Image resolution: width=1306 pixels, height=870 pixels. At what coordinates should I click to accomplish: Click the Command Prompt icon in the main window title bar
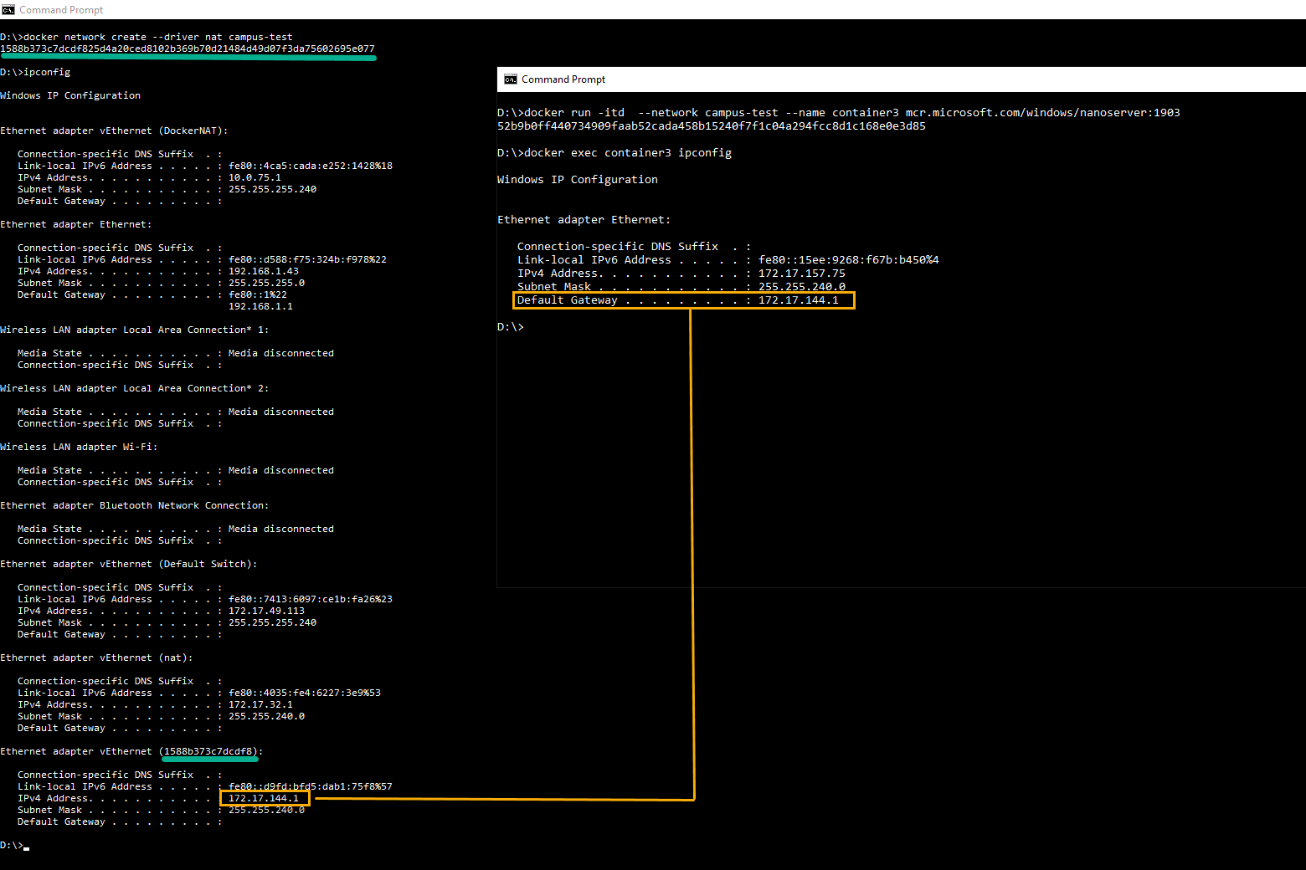[x=8, y=10]
